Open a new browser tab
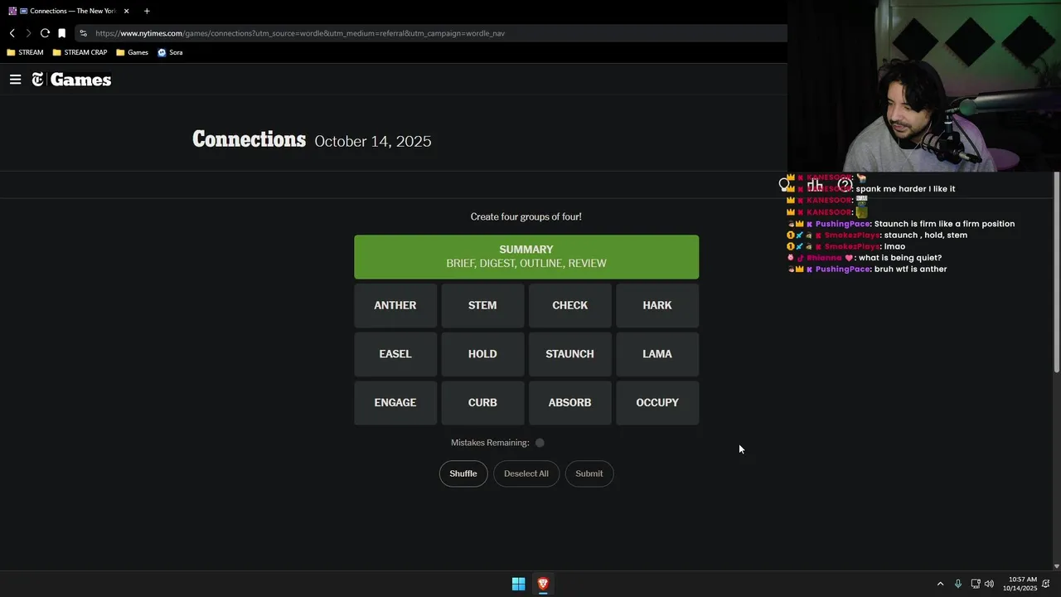This screenshot has height=597, width=1061. (x=147, y=11)
